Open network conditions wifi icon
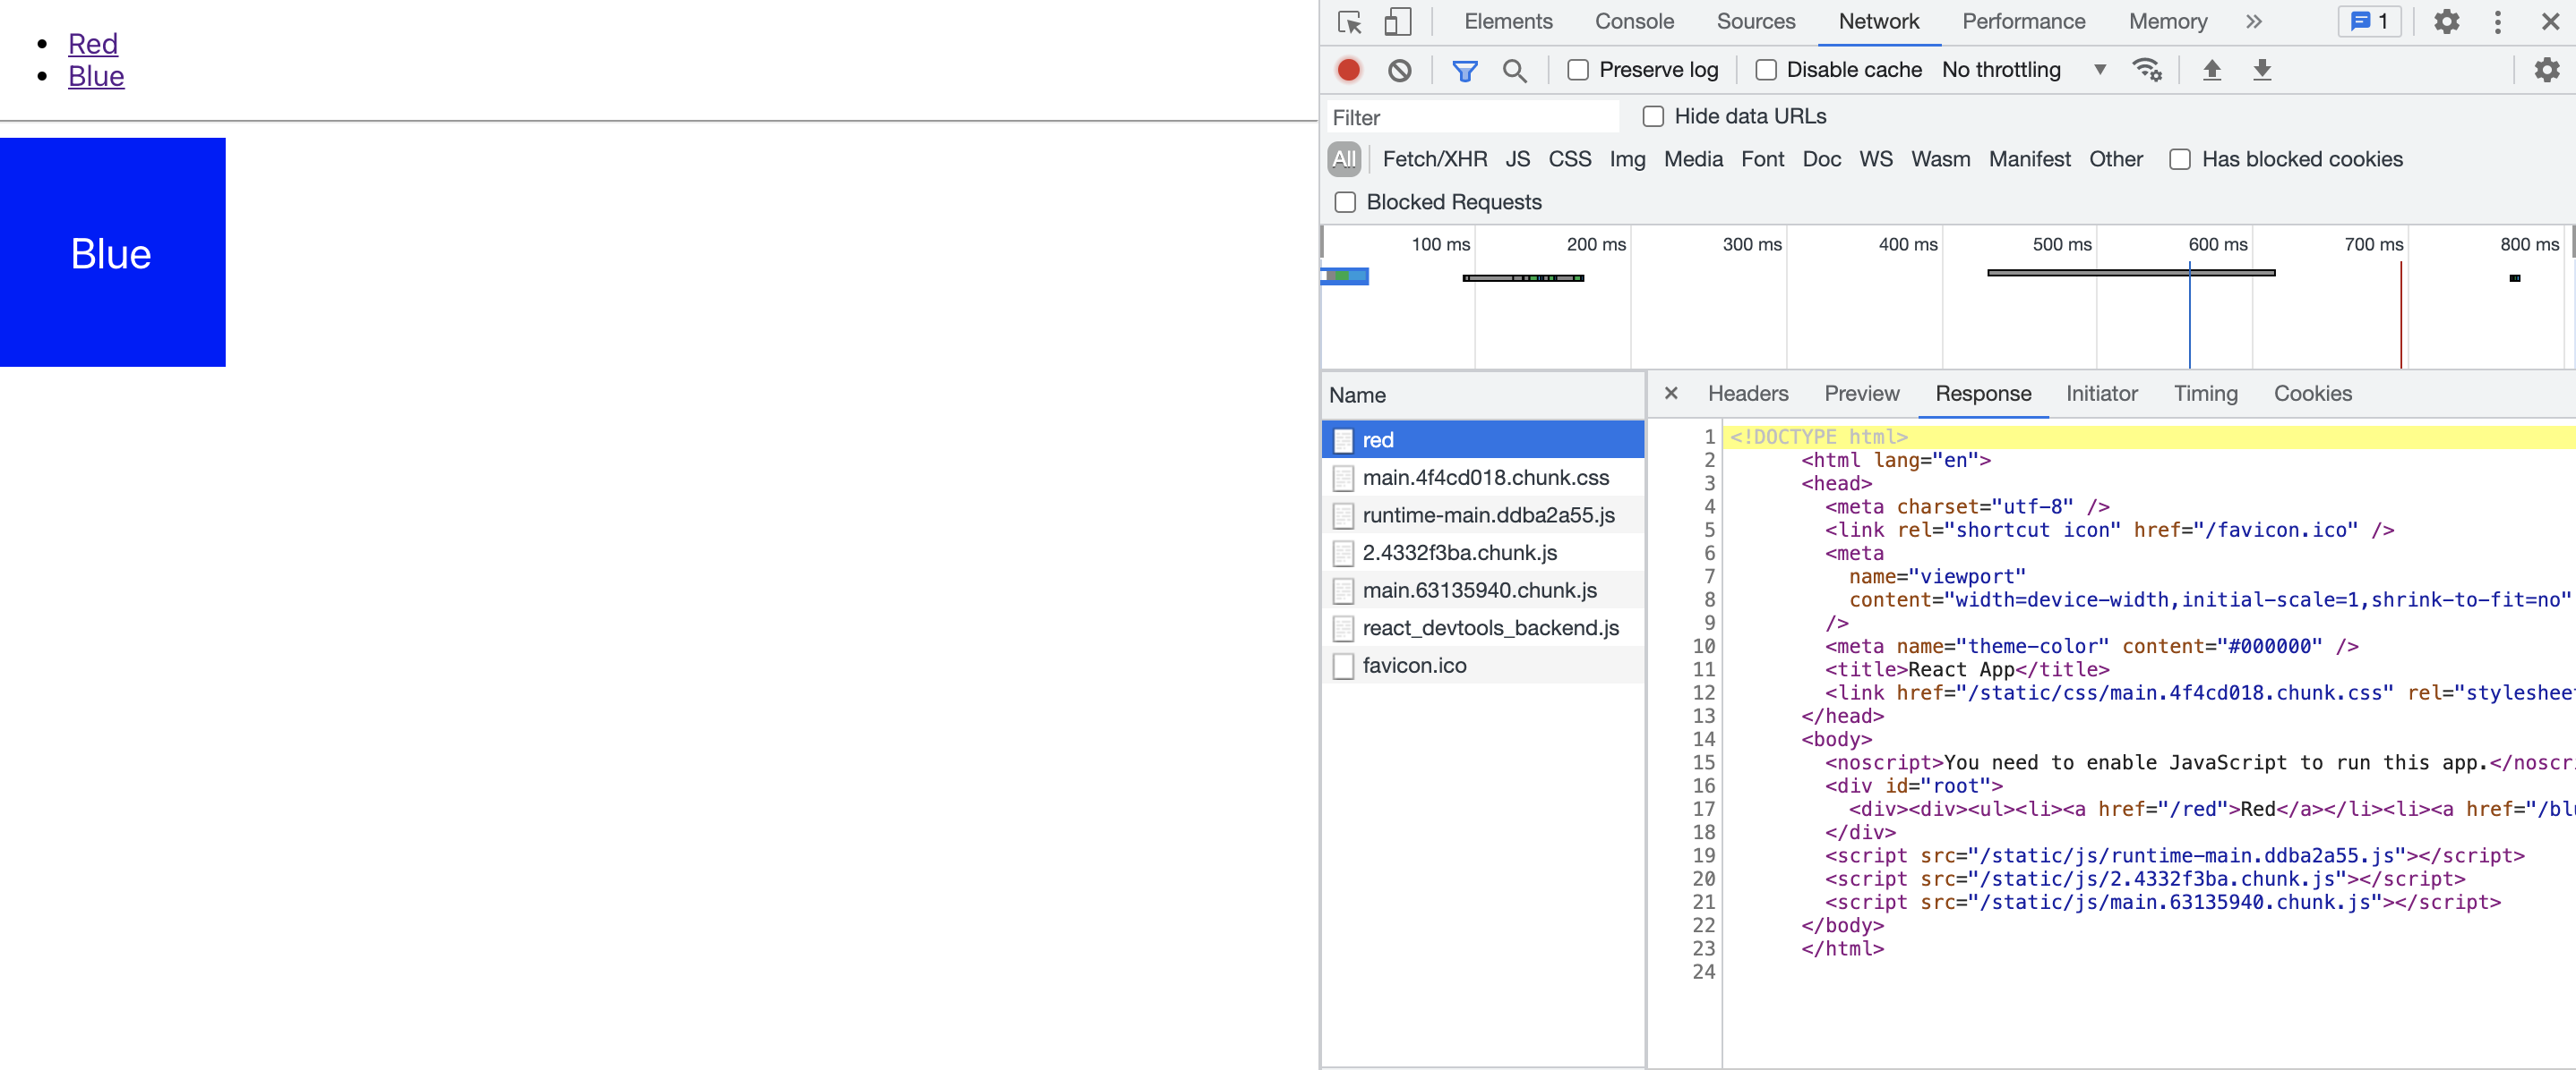This screenshot has height=1070, width=2576. pyautogui.click(x=2146, y=70)
